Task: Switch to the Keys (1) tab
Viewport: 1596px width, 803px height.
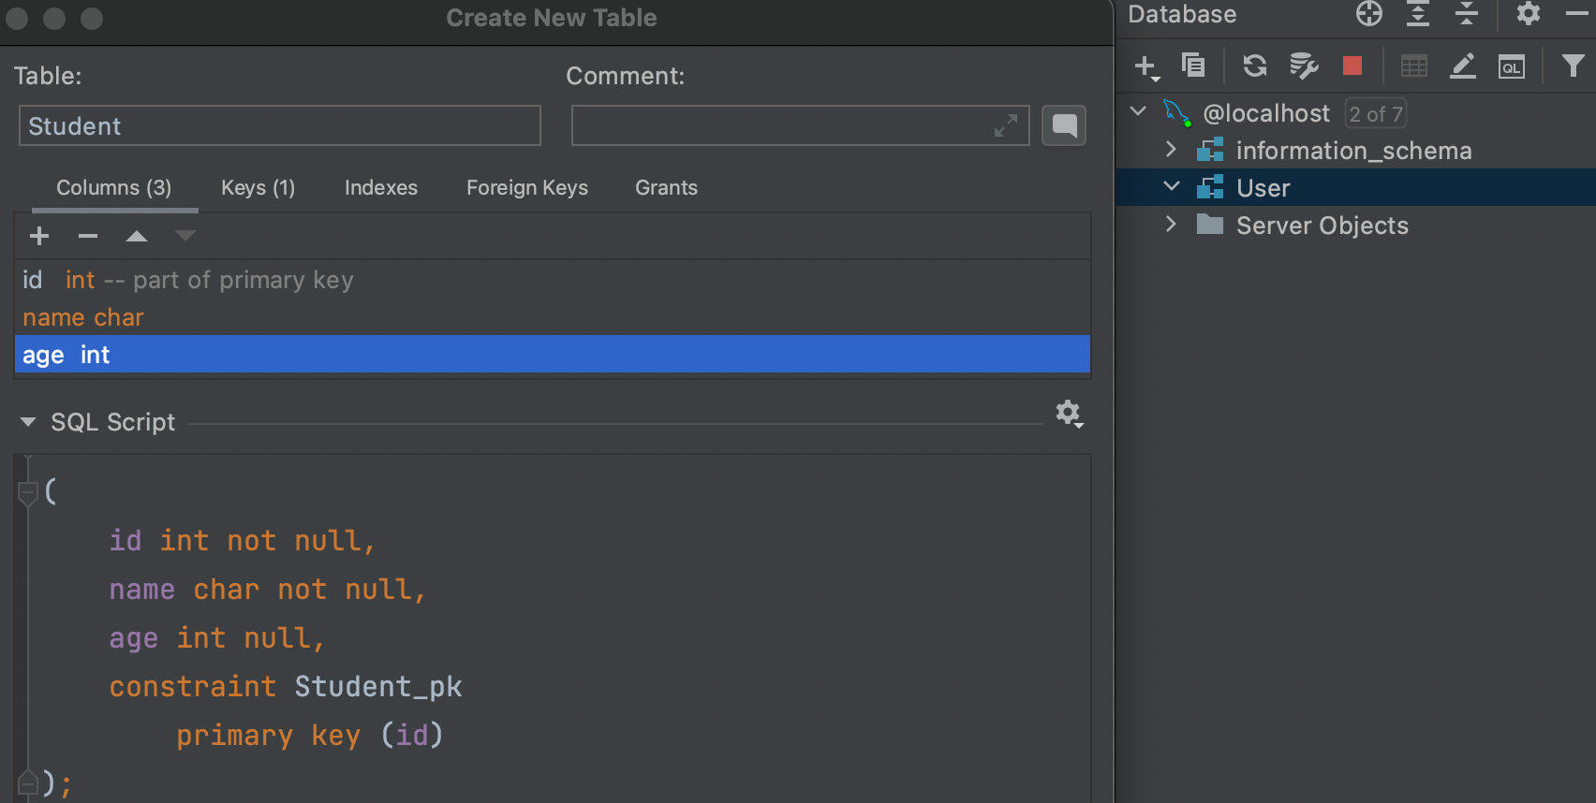Action: click(x=259, y=188)
